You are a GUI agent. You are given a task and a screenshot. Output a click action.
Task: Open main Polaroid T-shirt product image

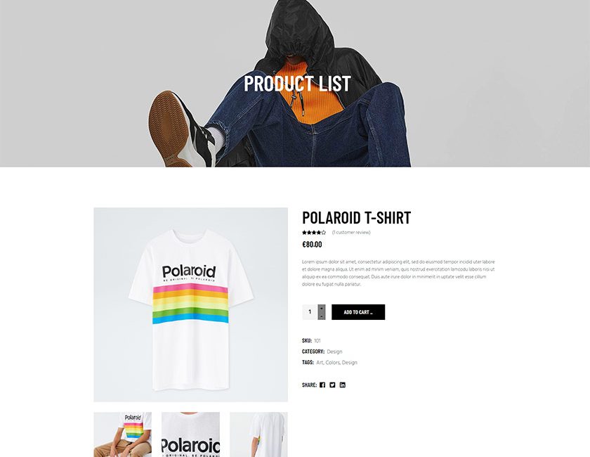click(x=191, y=304)
